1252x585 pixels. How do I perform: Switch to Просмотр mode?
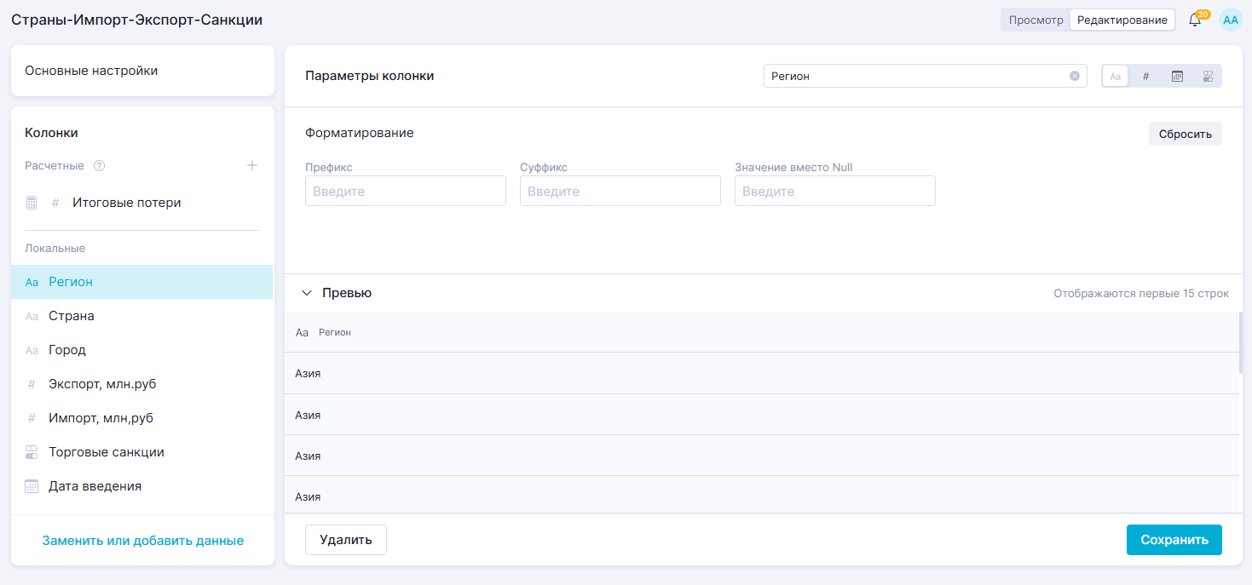click(1036, 20)
